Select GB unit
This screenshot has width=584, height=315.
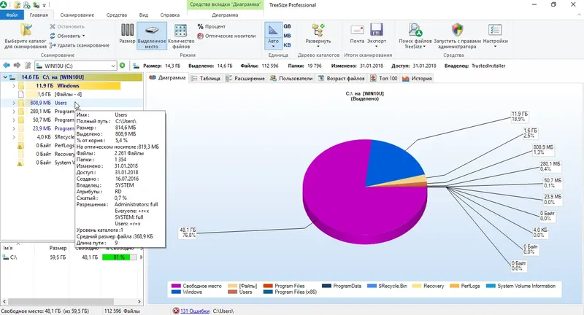point(287,26)
